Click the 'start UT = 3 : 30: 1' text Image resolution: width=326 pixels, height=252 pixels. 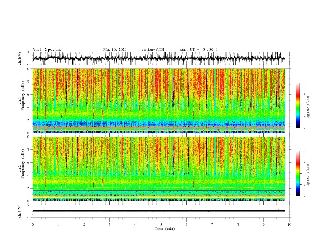199,49
